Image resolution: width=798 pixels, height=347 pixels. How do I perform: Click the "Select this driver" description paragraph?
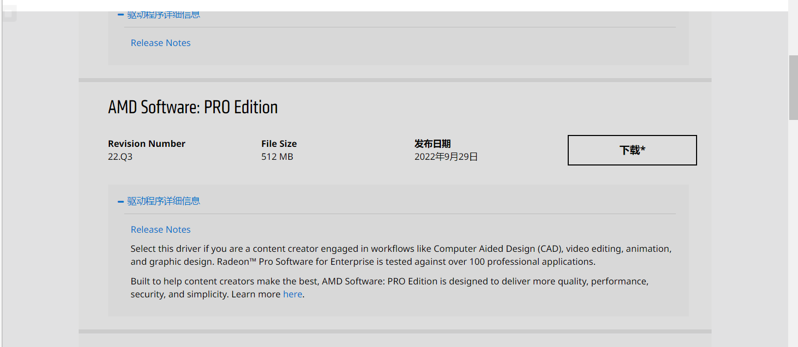coord(401,255)
